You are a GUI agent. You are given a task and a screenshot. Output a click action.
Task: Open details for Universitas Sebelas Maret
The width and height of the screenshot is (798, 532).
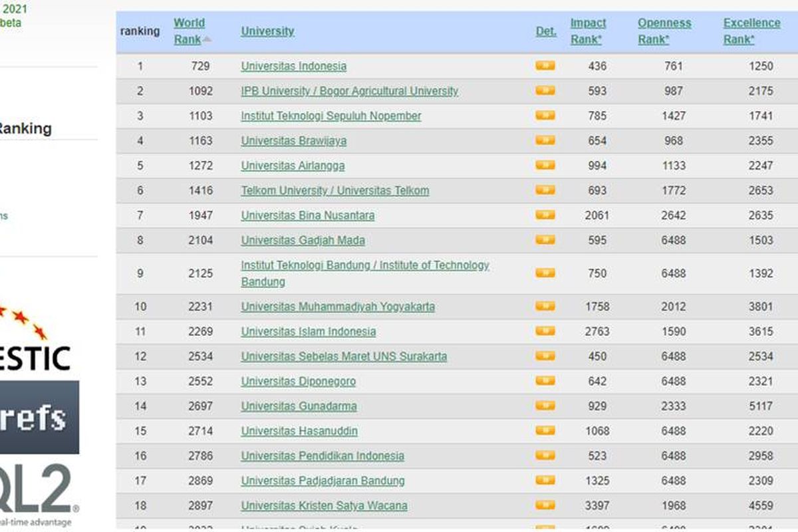pos(545,356)
